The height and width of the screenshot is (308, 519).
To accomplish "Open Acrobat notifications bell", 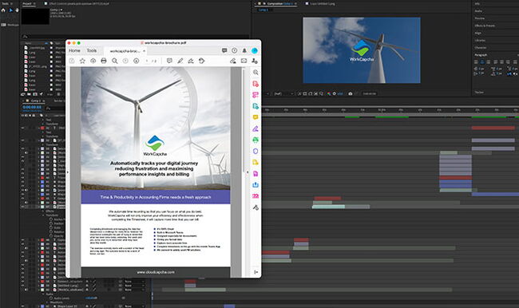I will pyautogui.click(x=244, y=50).
